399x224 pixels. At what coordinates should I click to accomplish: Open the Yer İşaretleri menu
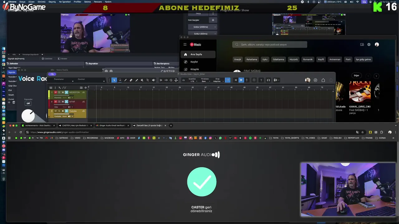point(65,2)
